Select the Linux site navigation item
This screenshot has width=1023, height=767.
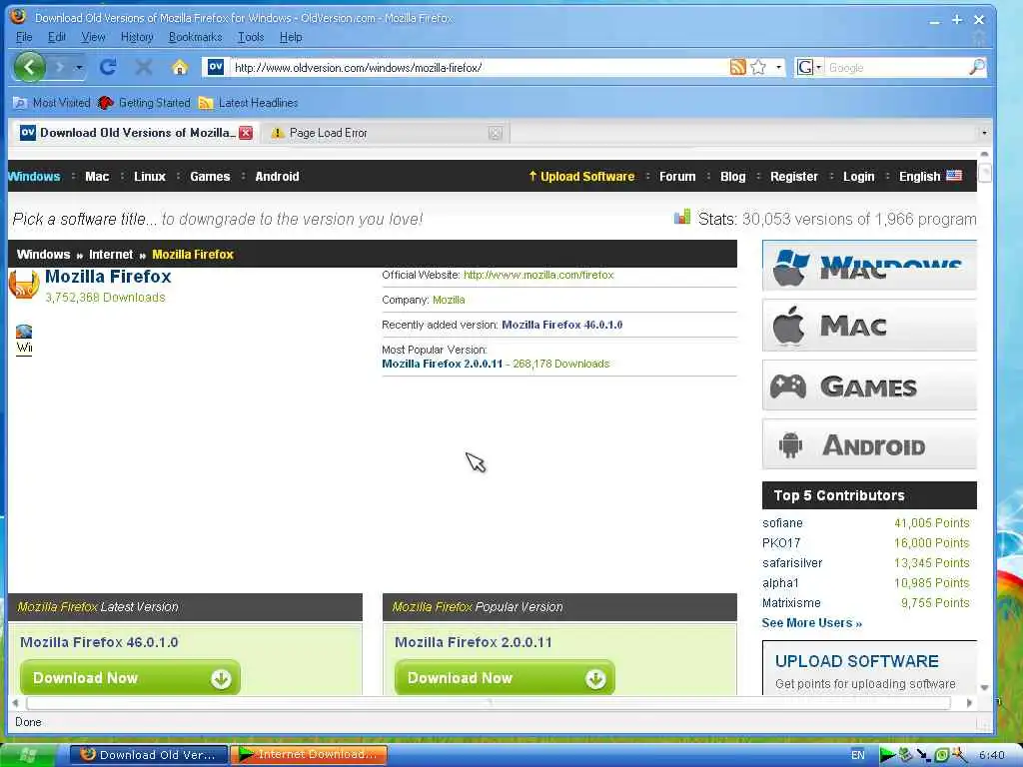tap(150, 176)
